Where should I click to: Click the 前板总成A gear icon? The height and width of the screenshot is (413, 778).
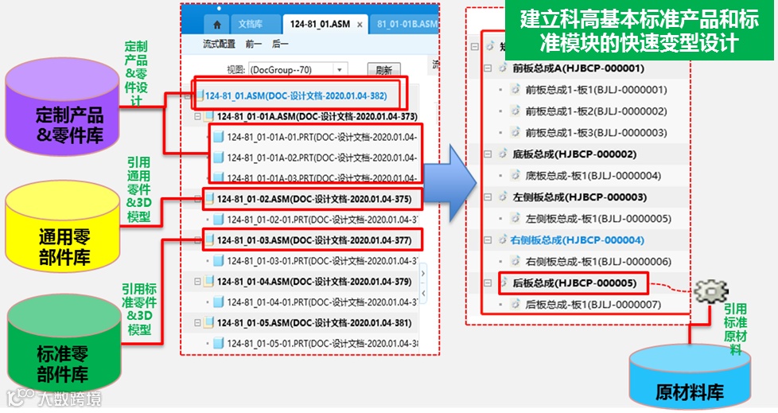click(502, 68)
